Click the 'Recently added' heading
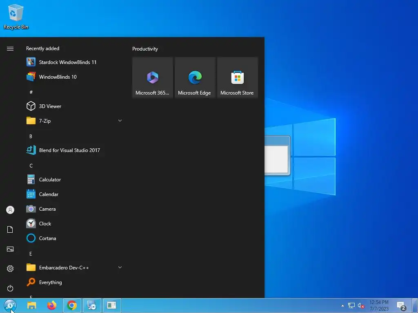The height and width of the screenshot is (313, 418). coord(42,48)
